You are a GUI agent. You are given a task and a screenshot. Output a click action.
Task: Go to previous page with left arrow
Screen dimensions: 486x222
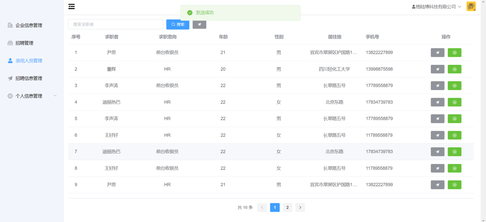pos(262,208)
